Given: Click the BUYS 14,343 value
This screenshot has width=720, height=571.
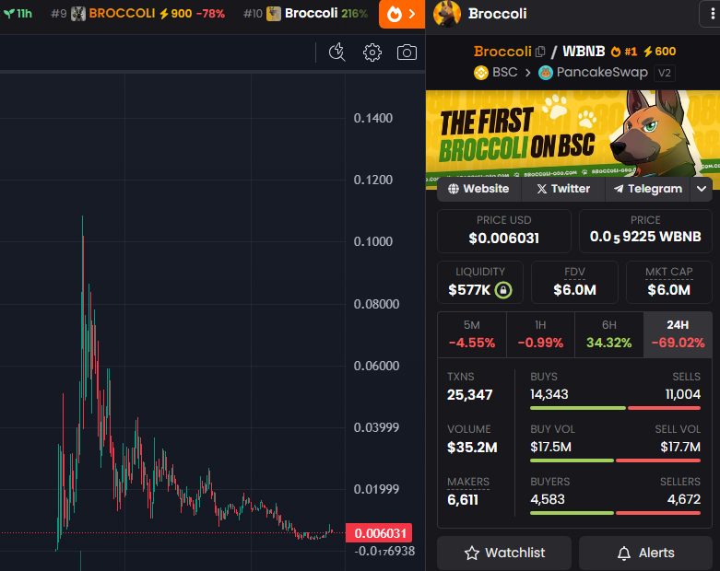Looking at the screenshot, I should click(x=549, y=394).
